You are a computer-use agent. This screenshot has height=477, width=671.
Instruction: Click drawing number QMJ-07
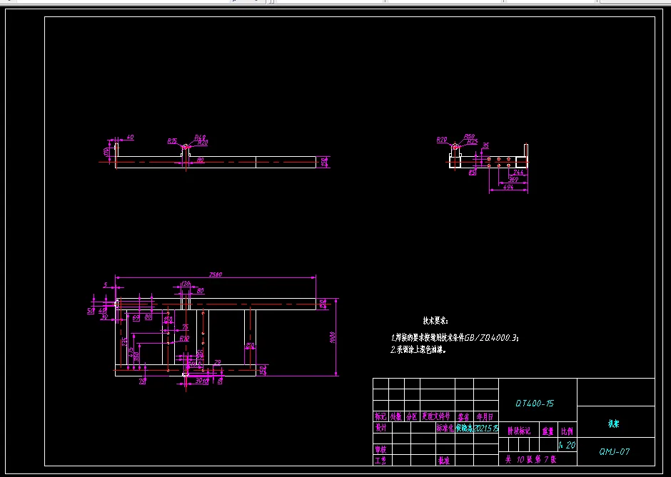(615, 452)
